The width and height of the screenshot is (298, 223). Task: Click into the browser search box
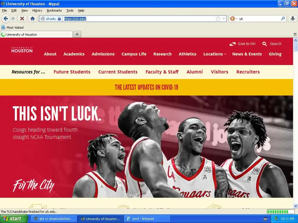(x=259, y=19)
